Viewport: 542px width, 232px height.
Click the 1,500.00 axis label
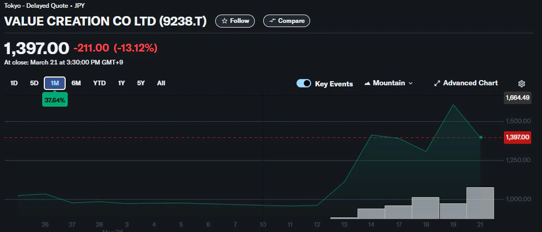(x=517, y=121)
